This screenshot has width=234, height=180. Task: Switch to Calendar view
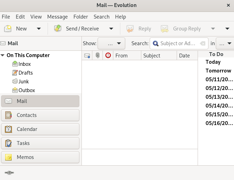tap(40, 129)
